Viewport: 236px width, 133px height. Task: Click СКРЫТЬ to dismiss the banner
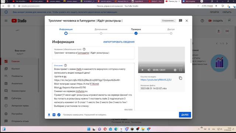[x=227, y=12]
